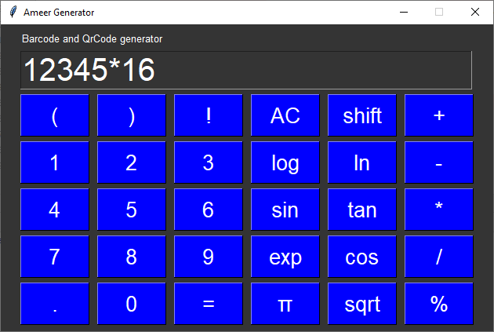
Task: Clear the display with AC
Action: tap(285, 115)
